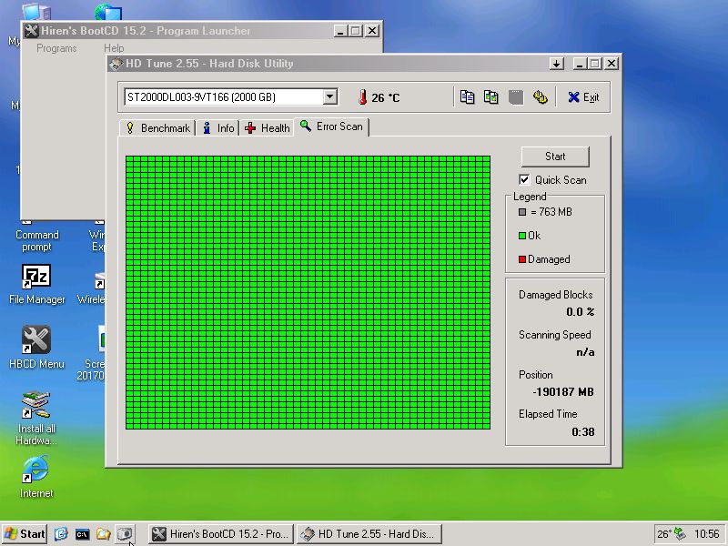Launch 7z File Manager desktop icon
This screenshot has height=546, width=728.
point(36,284)
